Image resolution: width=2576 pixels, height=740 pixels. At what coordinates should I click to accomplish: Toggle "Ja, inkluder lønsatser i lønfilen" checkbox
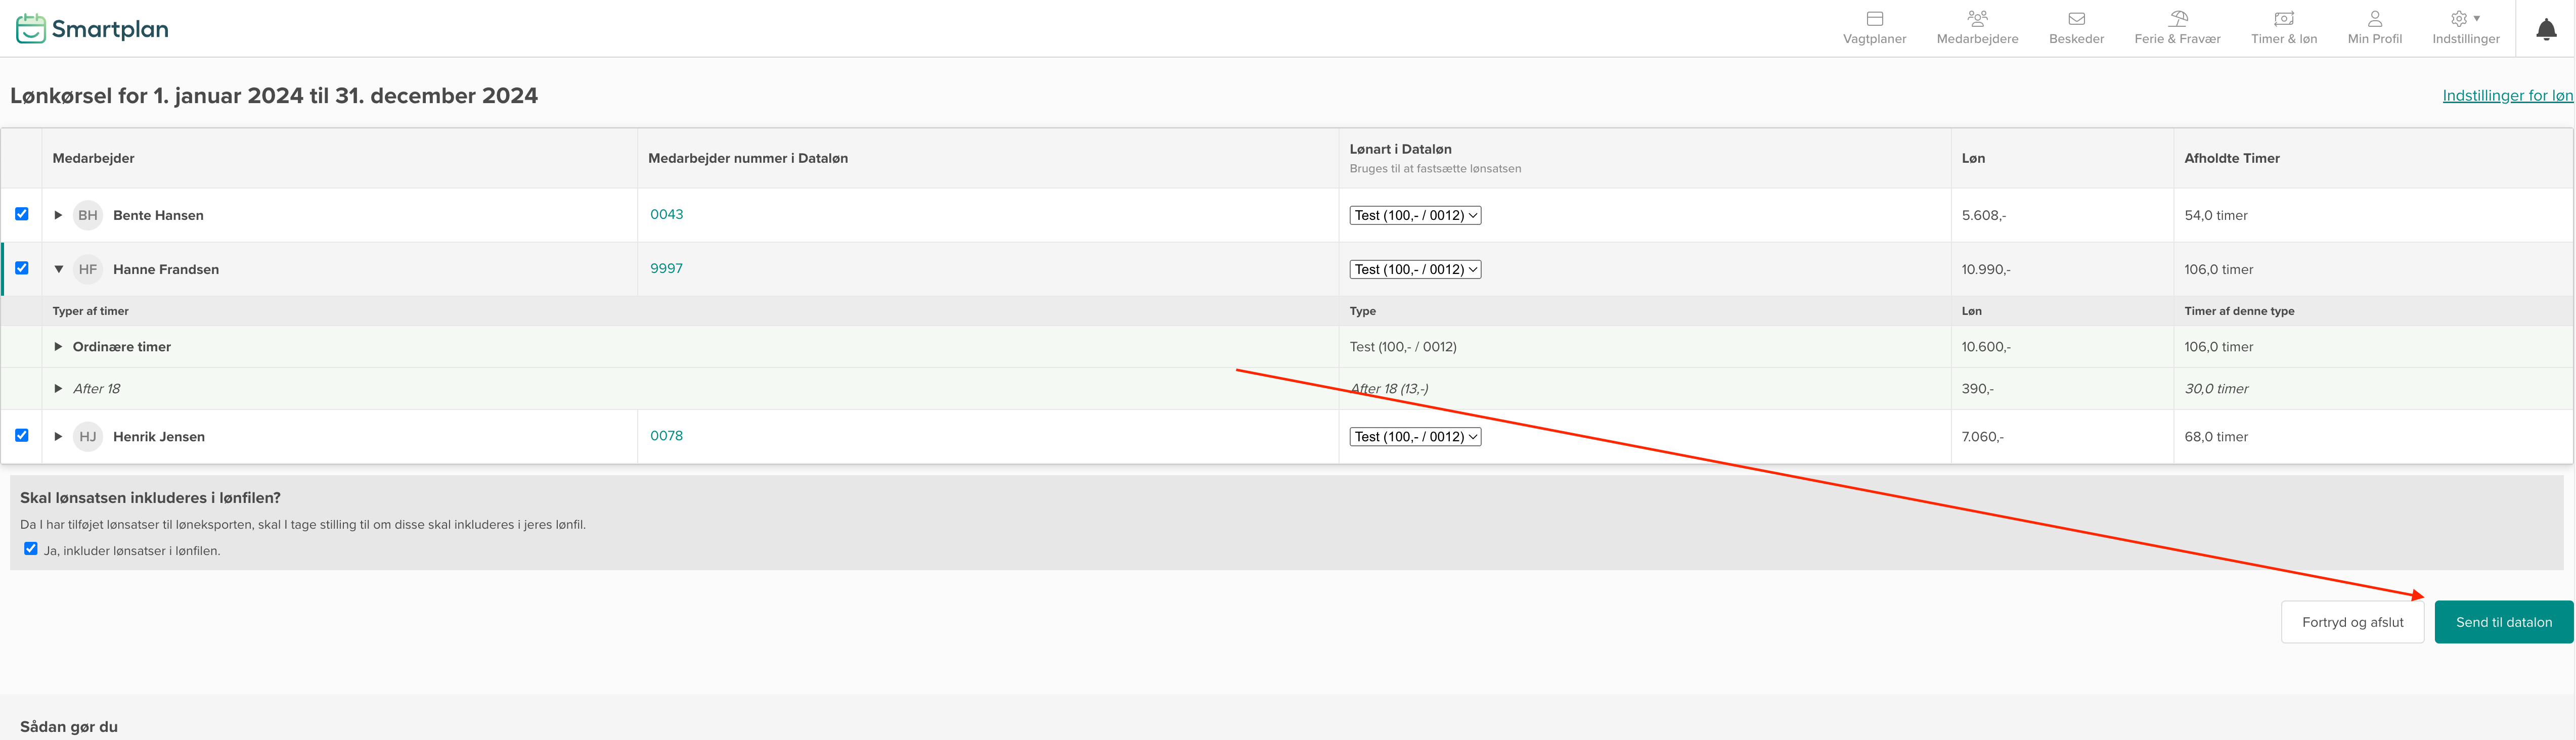[31, 549]
